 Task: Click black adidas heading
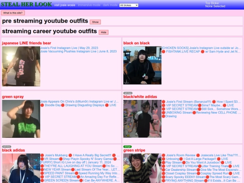(14, 150)
